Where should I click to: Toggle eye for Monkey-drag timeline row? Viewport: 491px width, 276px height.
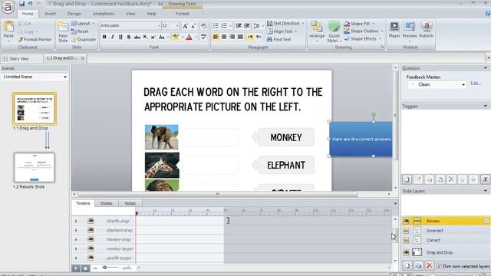pyautogui.click(x=91, y=239)
